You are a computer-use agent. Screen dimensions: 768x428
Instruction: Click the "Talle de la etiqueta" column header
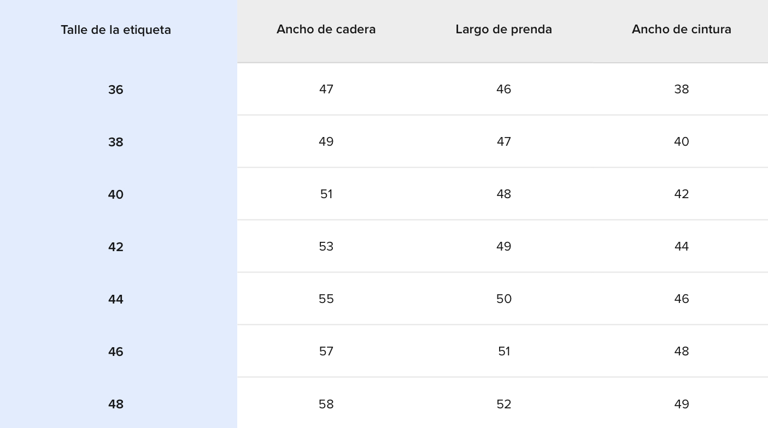pos(116,30)
